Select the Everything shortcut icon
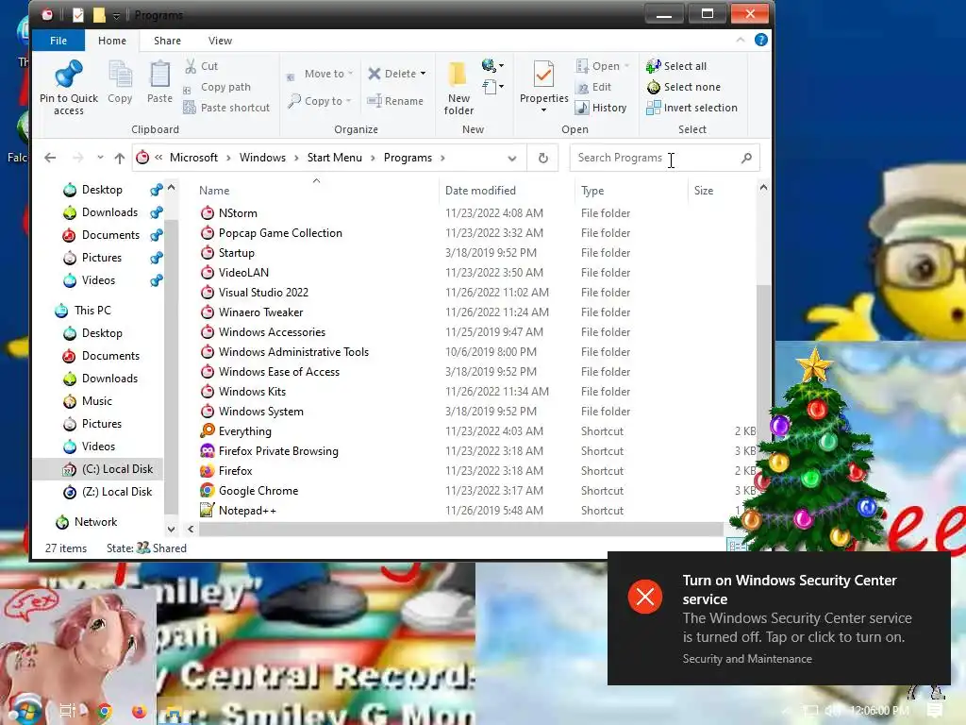 (208, 430)
